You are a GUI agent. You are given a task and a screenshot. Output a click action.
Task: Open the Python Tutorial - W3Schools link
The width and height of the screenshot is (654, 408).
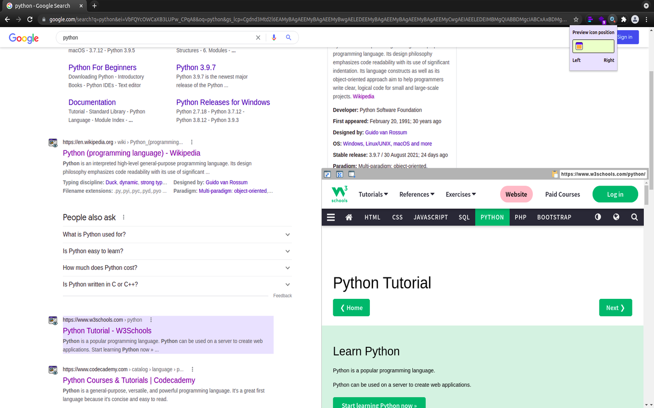107,330
